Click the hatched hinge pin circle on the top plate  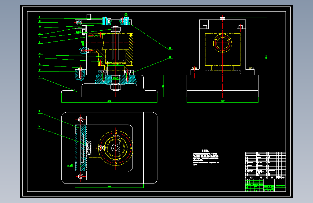pos(79,22)
